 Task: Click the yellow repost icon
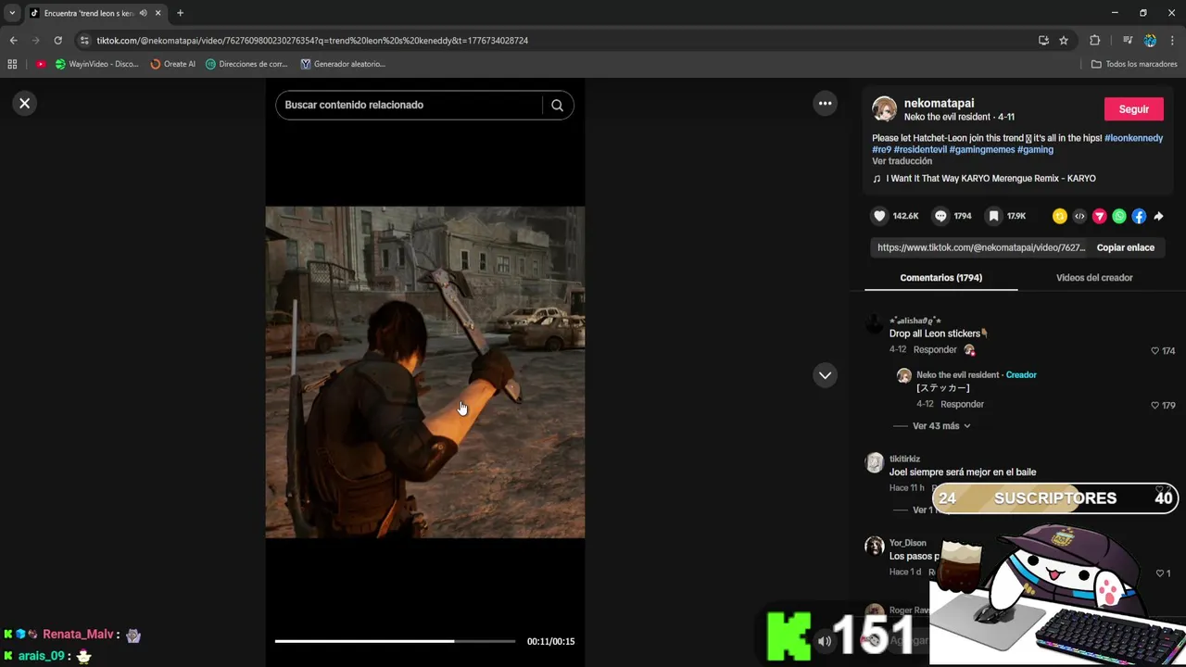coord(1059,216)
